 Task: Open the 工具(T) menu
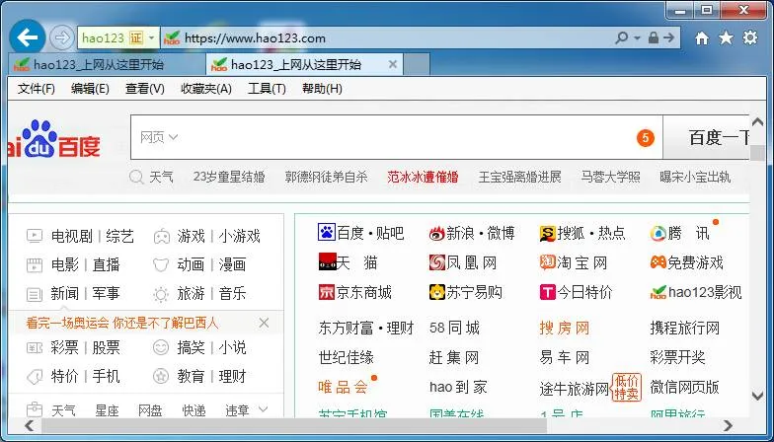[267, 89]
